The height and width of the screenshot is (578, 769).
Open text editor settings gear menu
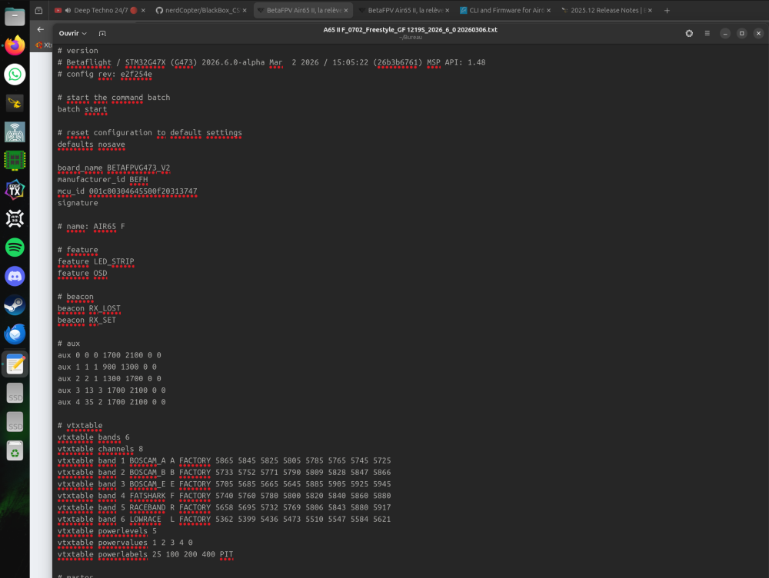pos(689,33)
